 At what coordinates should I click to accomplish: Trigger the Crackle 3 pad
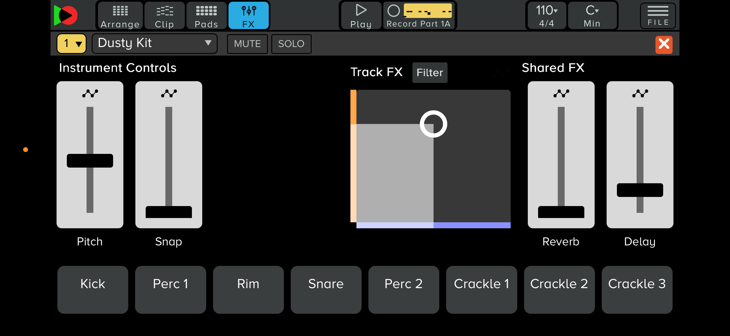tap(637, 290)
